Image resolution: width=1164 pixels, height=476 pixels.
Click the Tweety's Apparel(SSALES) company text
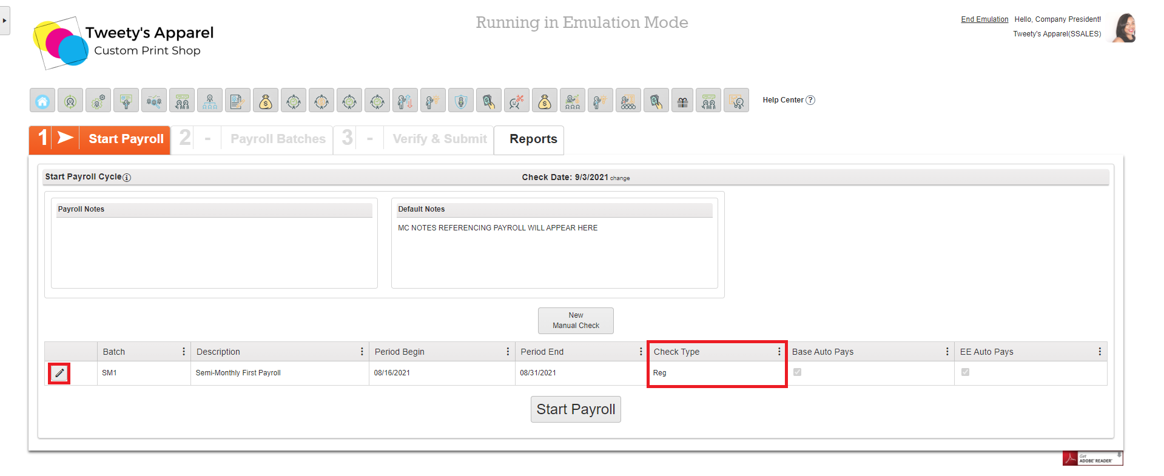click(1057, 34)
